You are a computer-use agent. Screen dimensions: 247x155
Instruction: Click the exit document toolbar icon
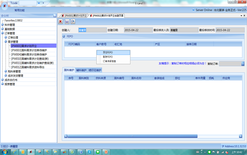click(x=73, y=22)
